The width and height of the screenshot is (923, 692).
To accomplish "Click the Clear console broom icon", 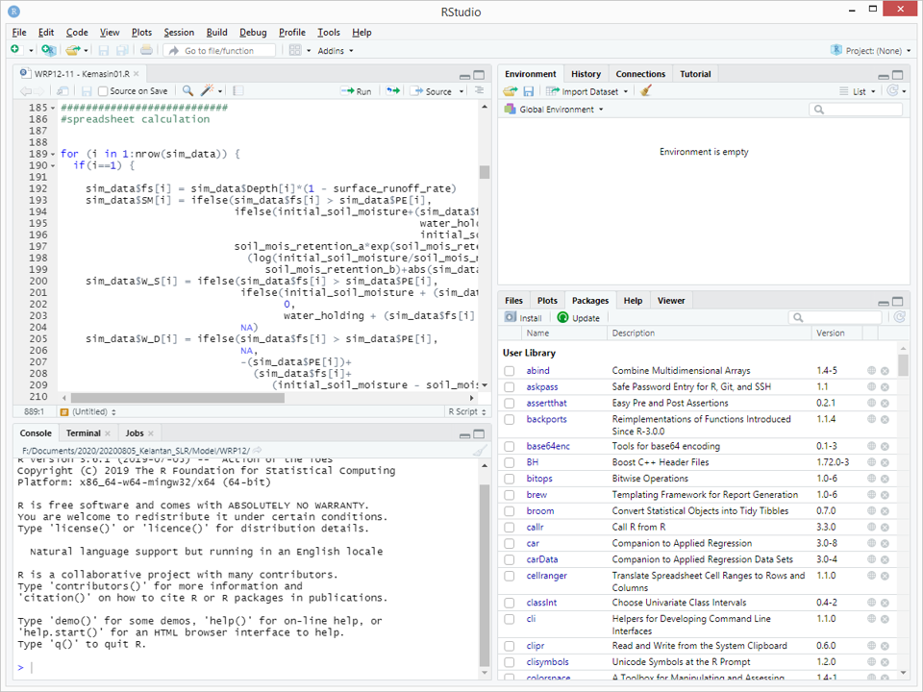I will 481,451.
